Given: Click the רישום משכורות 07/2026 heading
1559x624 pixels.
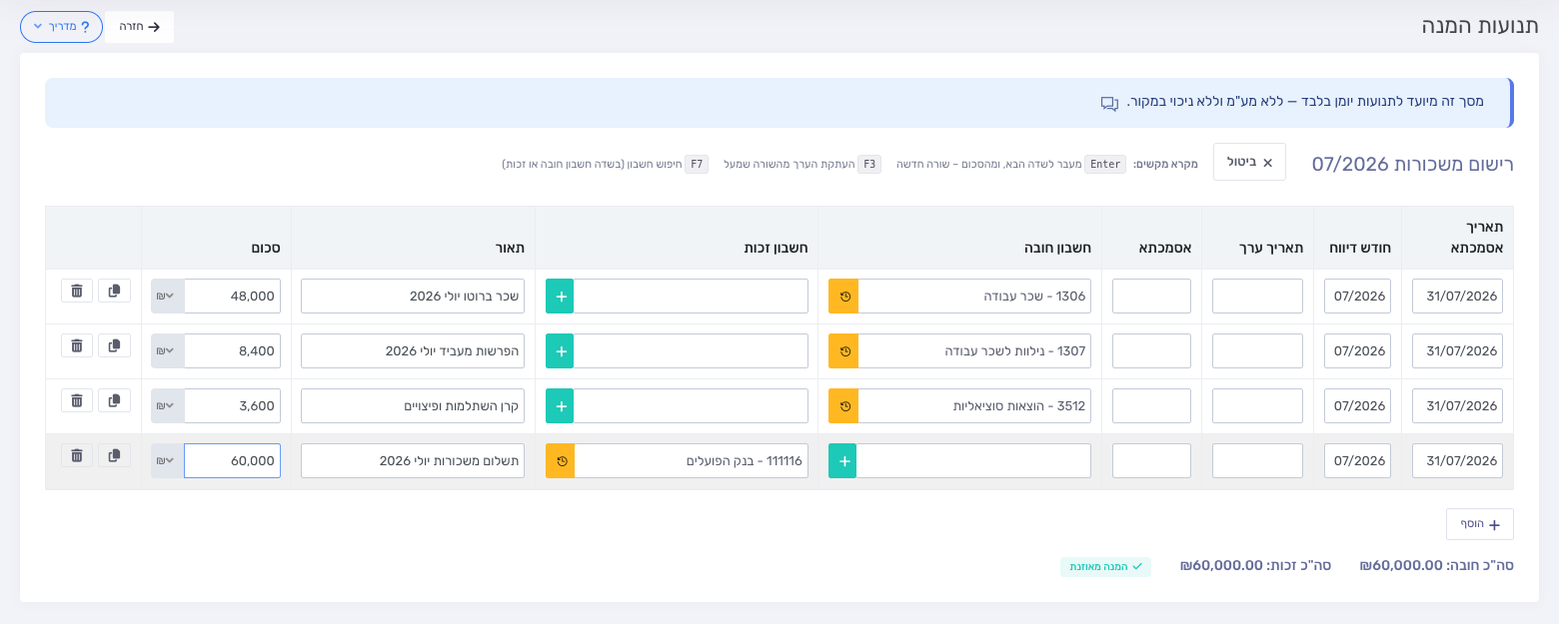Looking at the screenshot, I should click(1413, 165).
